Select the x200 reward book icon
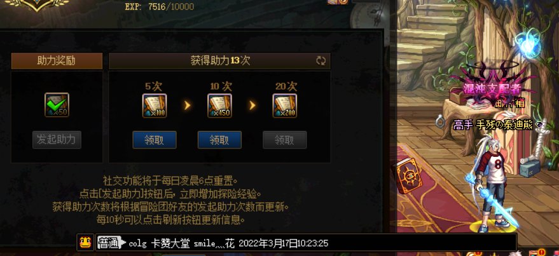Viewport: 559px width, 256px height. tap(285, 105)
